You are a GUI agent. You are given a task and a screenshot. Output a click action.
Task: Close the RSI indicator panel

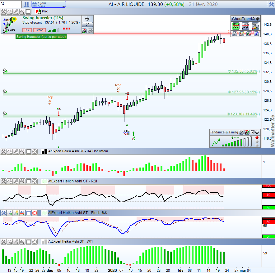click(x=35, y=181)
